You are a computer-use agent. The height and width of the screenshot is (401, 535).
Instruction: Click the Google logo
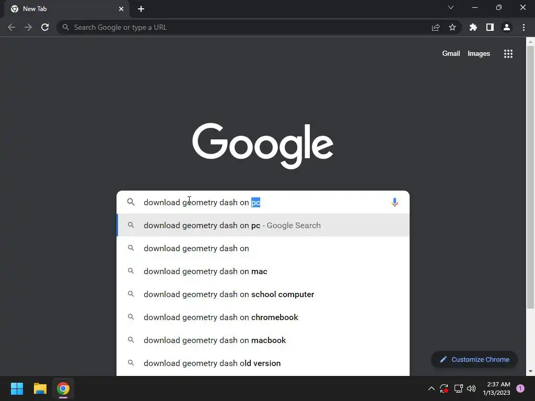click(x=263, y=146)
